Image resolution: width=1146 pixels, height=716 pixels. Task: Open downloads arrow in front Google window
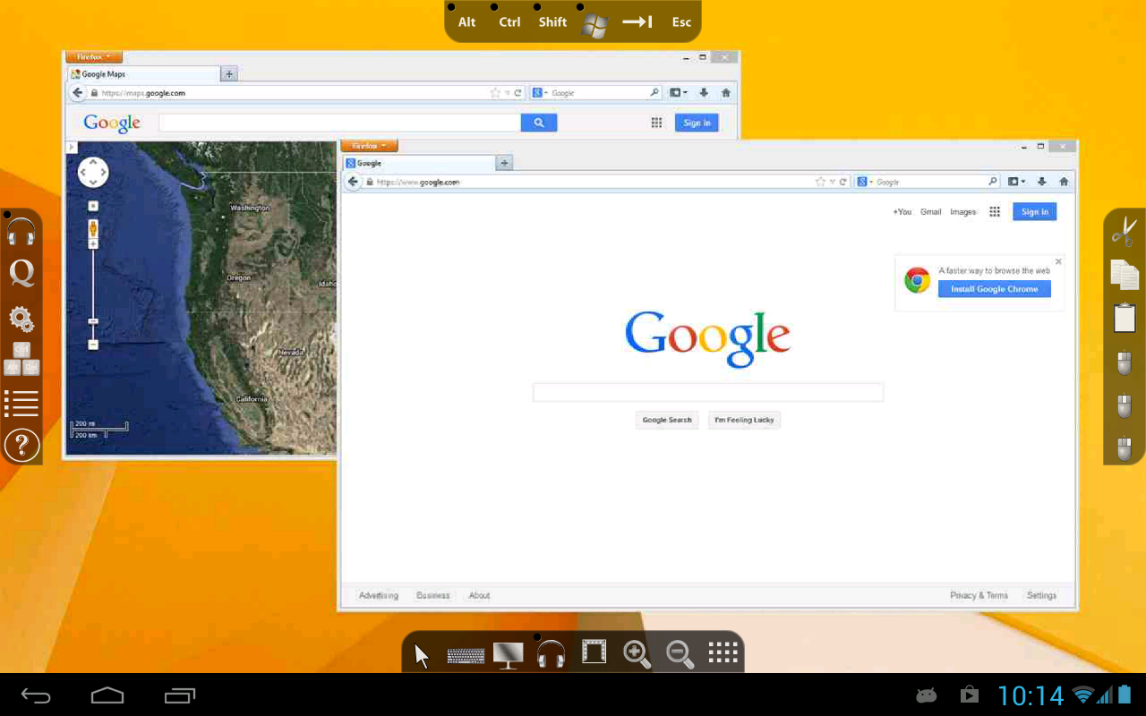click(1042, 182)
